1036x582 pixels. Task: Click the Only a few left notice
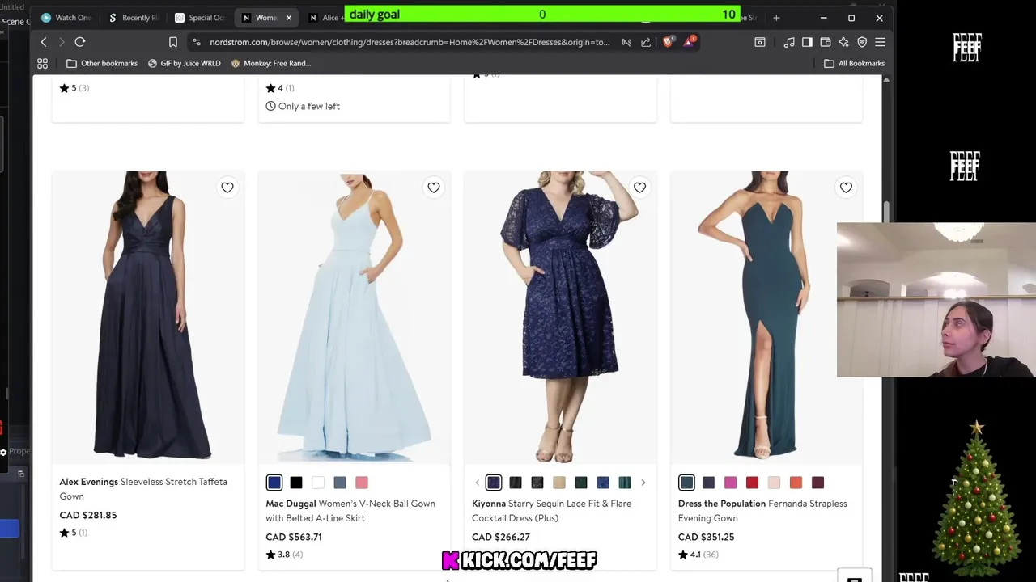[303, 106]
